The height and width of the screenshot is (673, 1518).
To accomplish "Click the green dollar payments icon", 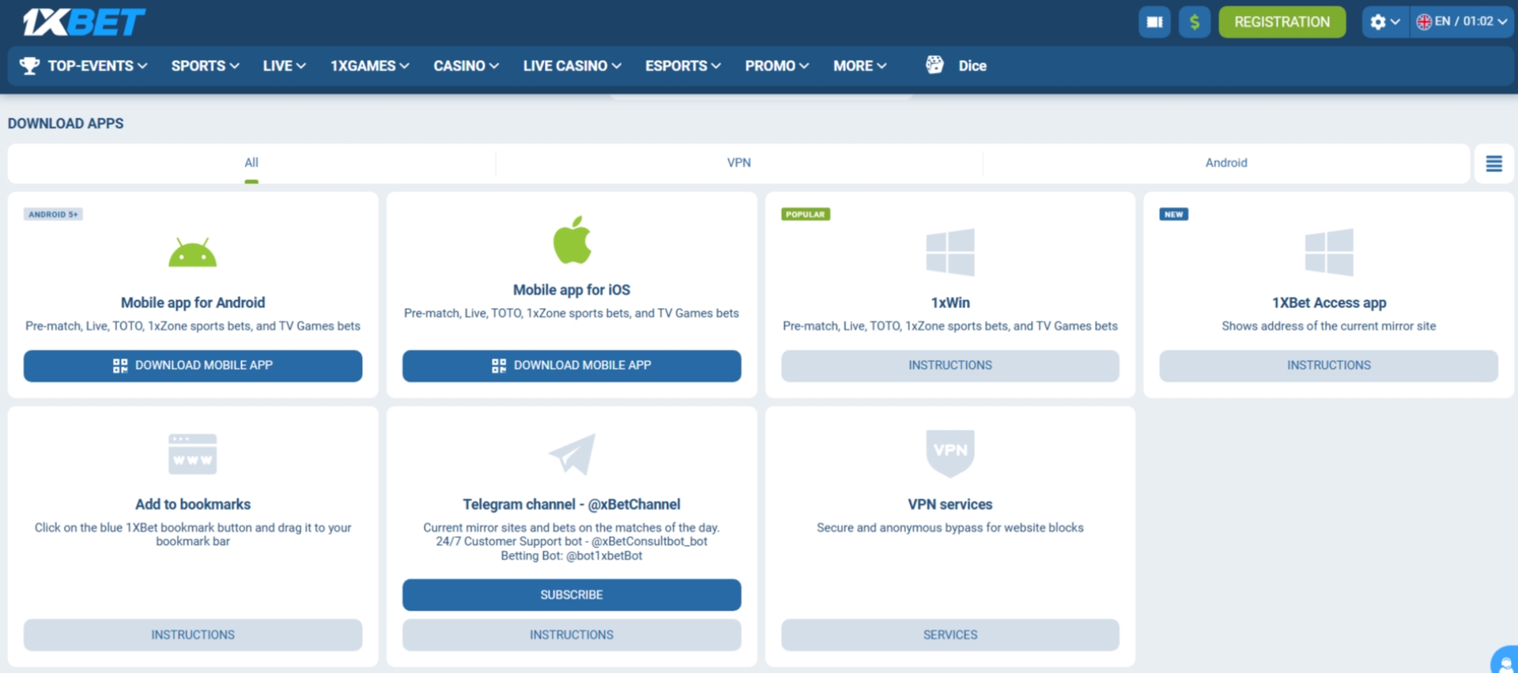I will pos(1194,22).
